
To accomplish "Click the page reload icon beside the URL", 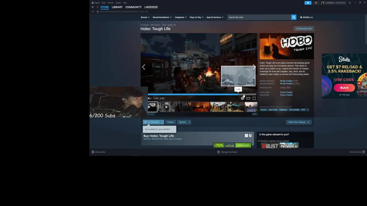I will pos(93,11).
